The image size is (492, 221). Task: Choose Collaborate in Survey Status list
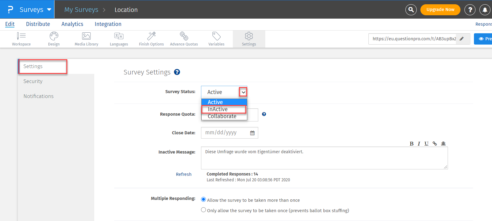pos(222,116)
